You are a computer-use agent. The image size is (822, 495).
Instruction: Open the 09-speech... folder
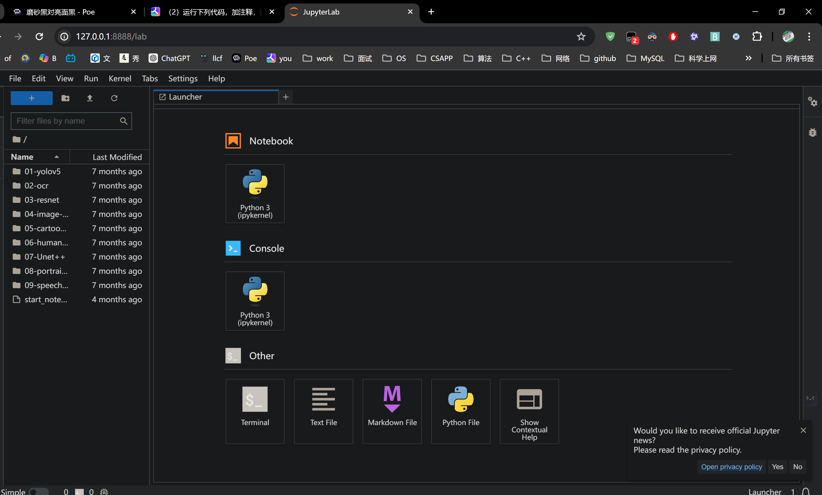point(76,285)
